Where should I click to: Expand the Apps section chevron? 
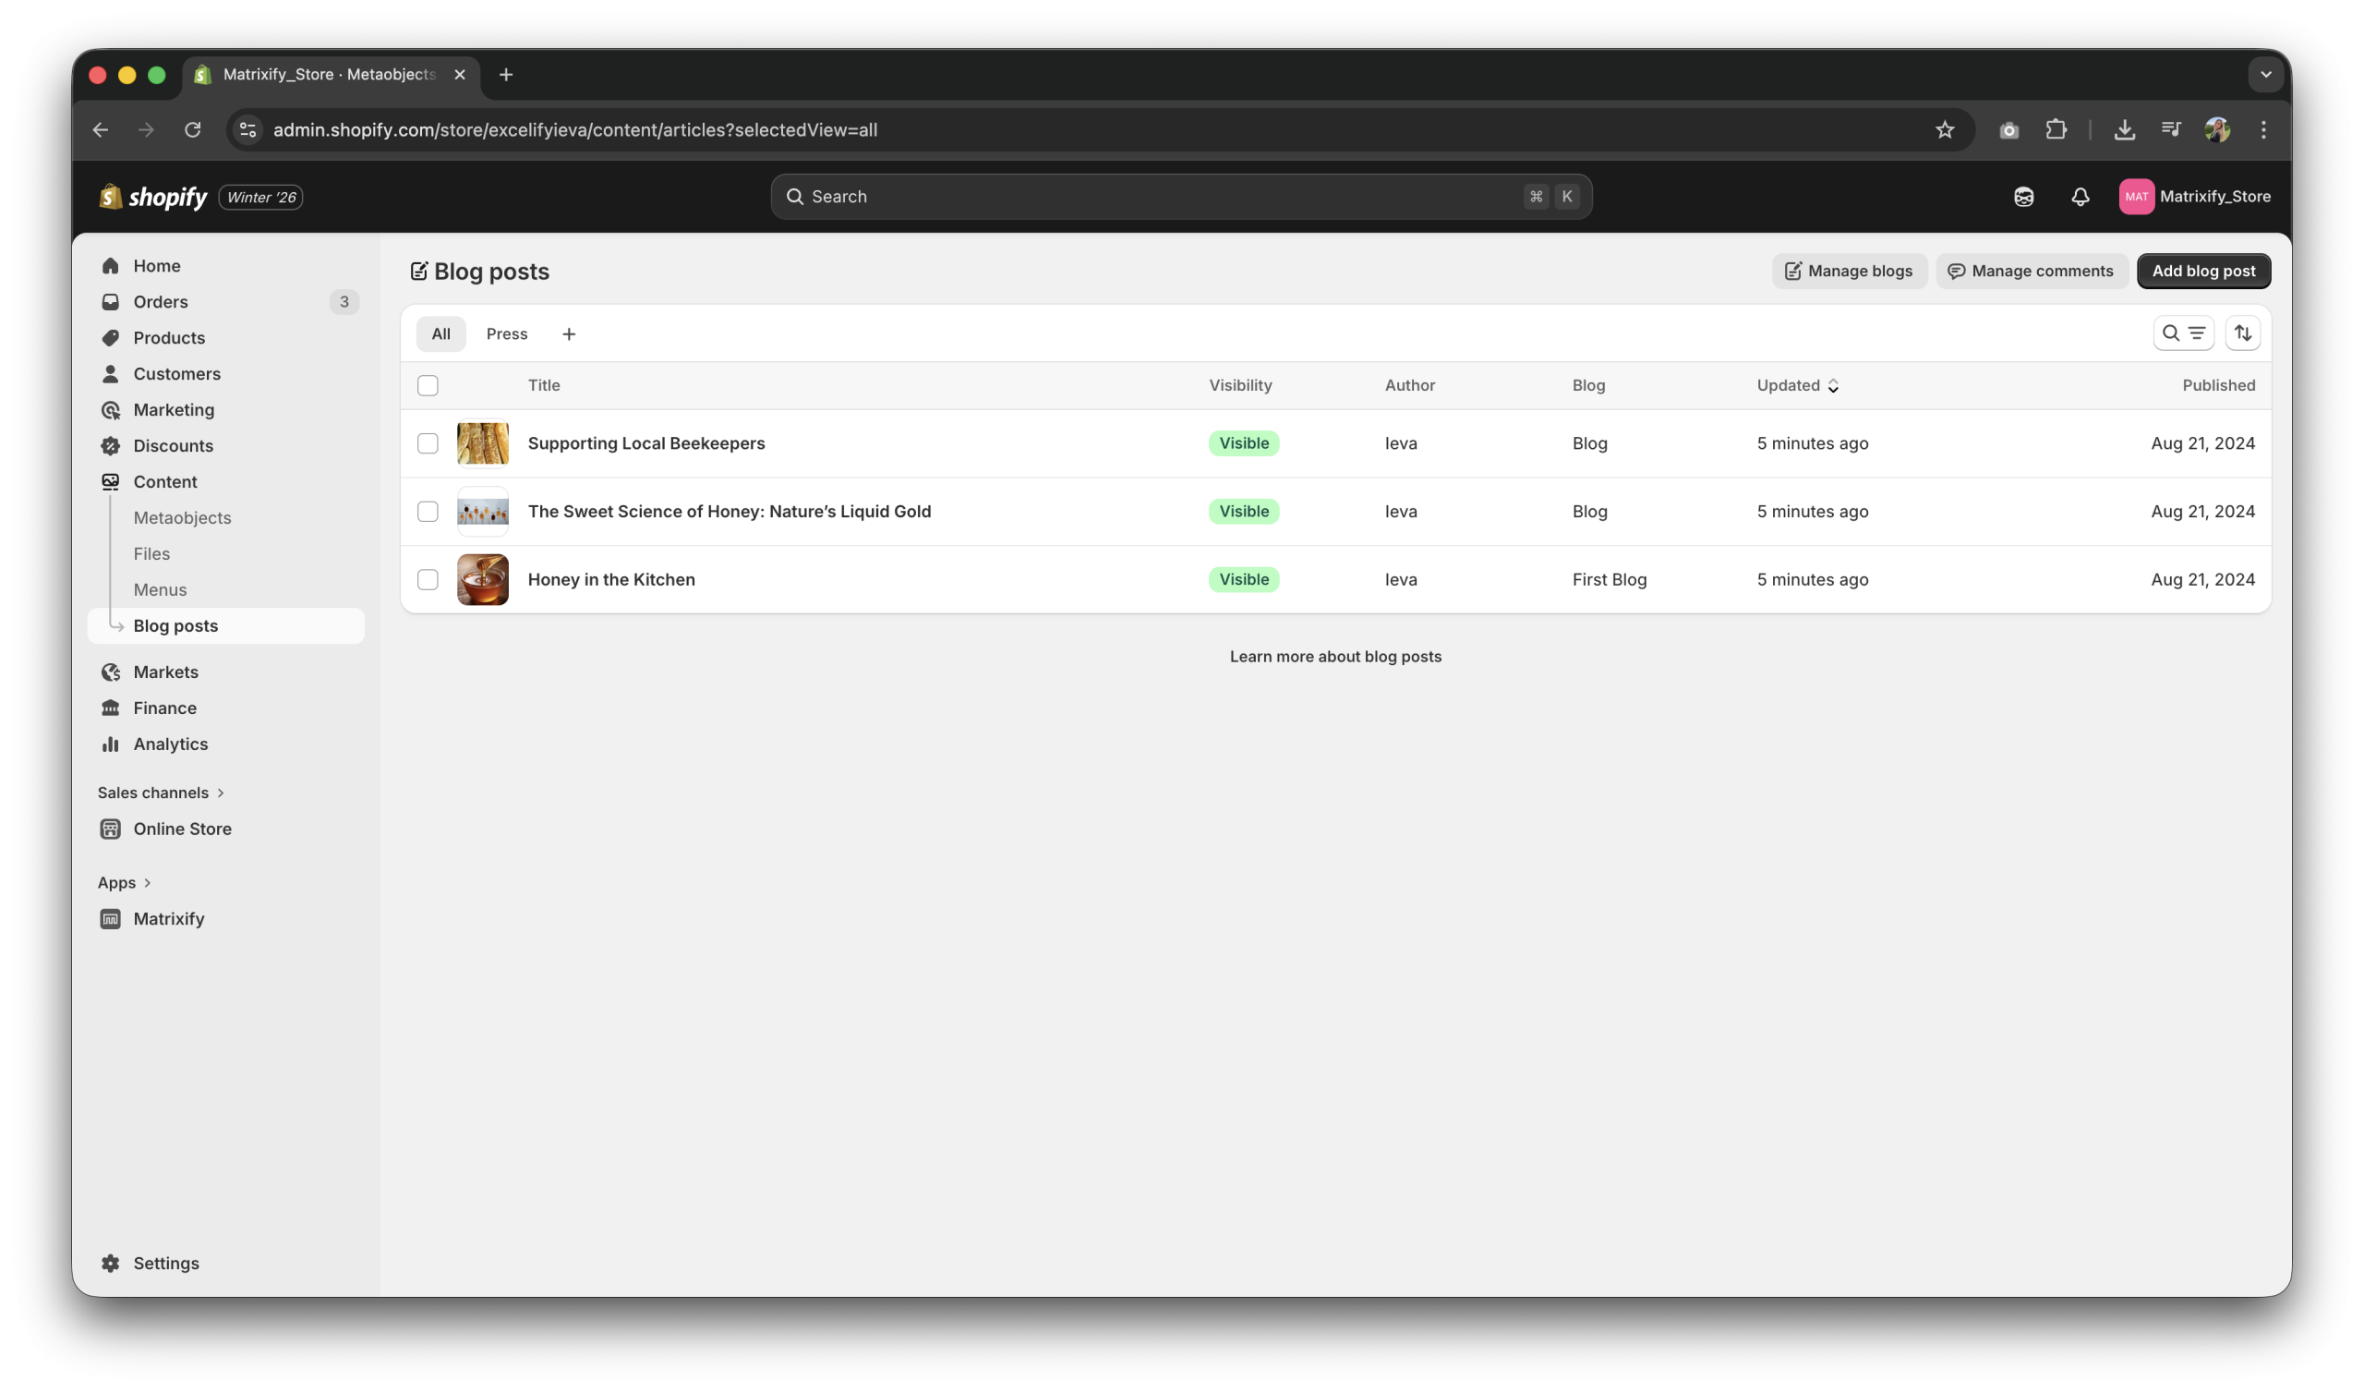(x=147, y=883)
